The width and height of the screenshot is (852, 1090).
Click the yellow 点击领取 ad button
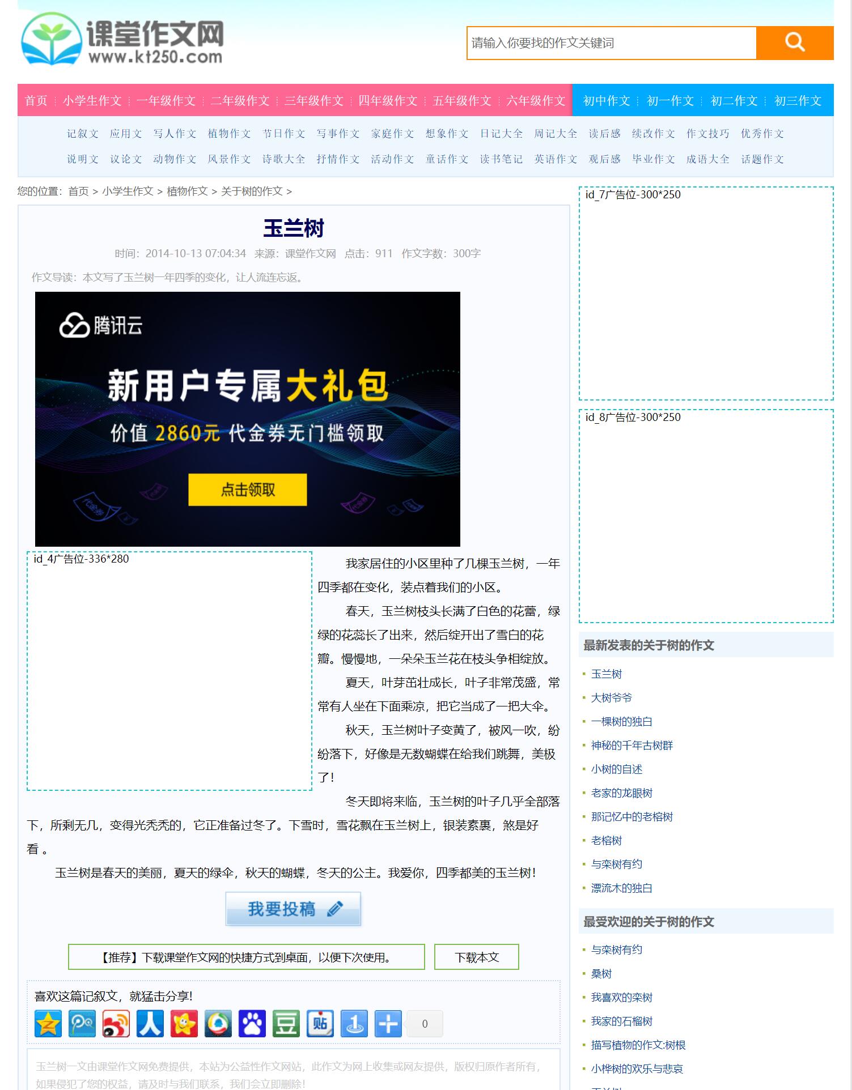tap(248, 489)
